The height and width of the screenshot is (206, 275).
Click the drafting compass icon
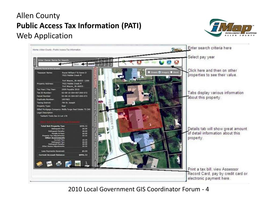click(x=87, y=164)
